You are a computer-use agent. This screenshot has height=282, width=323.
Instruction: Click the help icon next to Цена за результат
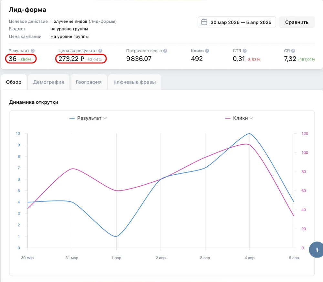[x=100, y=51]
